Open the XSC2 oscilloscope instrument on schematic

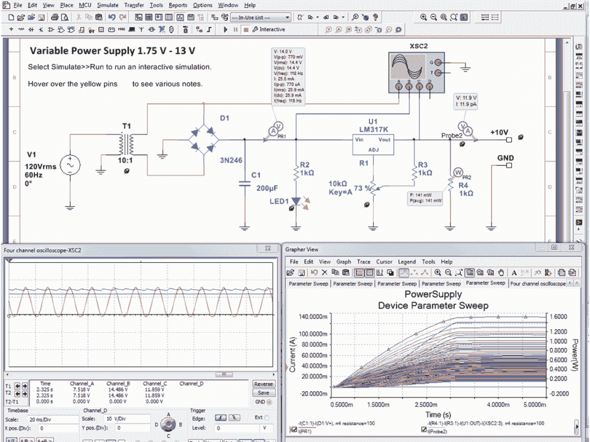point(416,72)
